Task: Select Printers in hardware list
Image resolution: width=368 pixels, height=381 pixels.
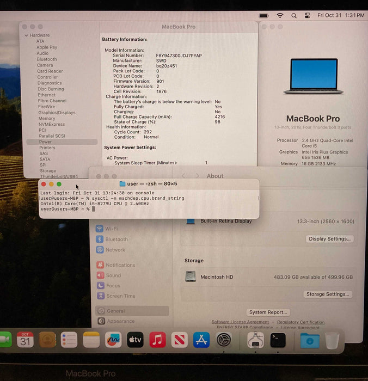Action: click(47, 148)
